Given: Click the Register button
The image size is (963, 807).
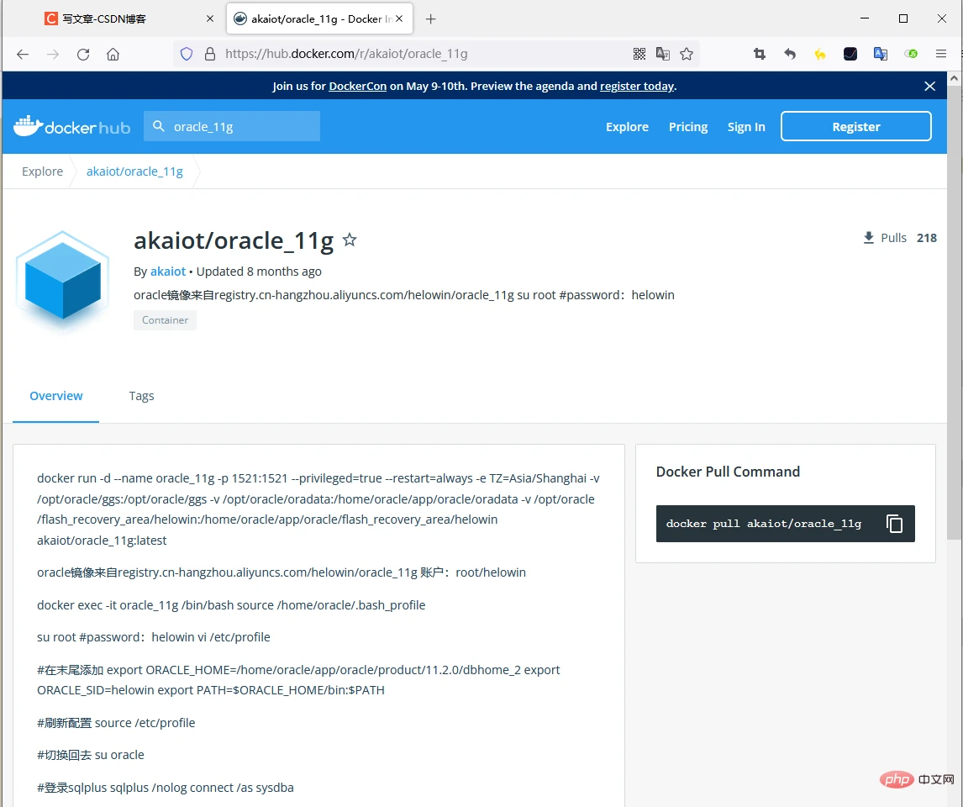Looking at the screenshot, I should point(856,127).
